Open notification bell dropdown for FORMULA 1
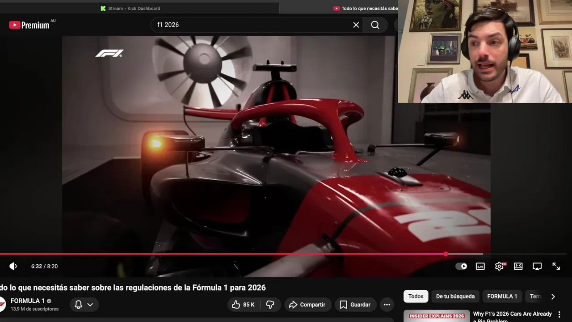The image size is (572, 322). (x=84, y=305)
